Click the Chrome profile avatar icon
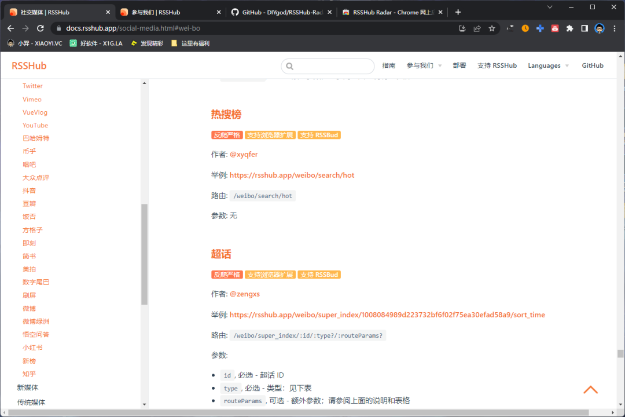Screen dimensions: 625x417 (599, 27)
